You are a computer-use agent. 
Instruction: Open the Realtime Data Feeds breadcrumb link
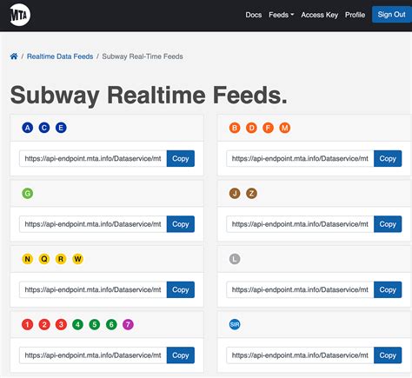pos(60,56)
